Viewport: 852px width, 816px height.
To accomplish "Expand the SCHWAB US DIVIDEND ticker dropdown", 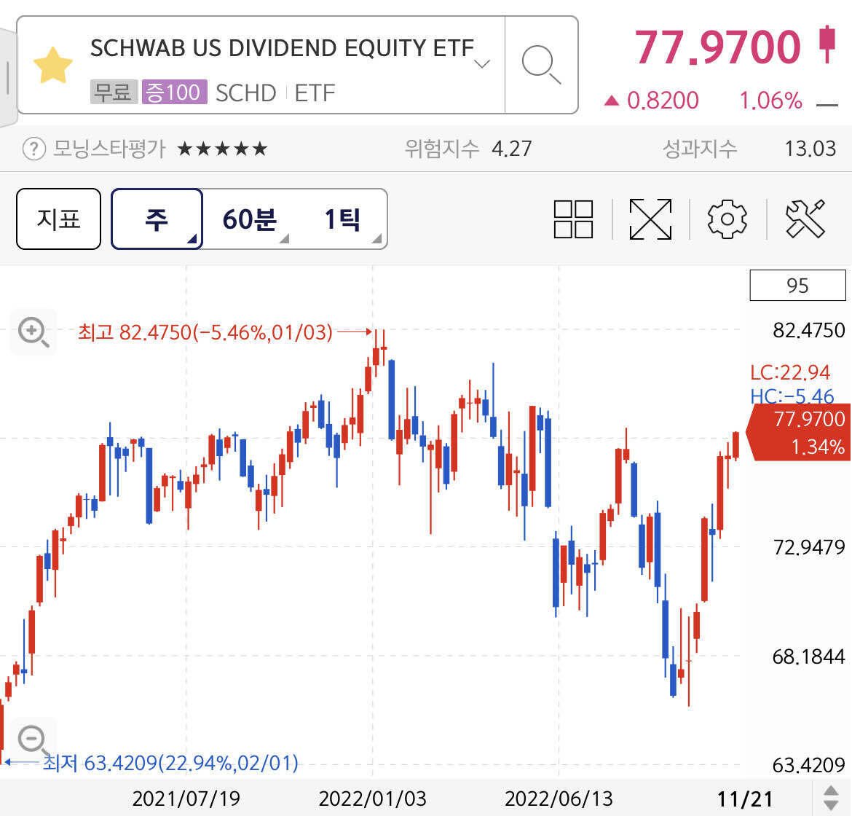I will (481, 64).
